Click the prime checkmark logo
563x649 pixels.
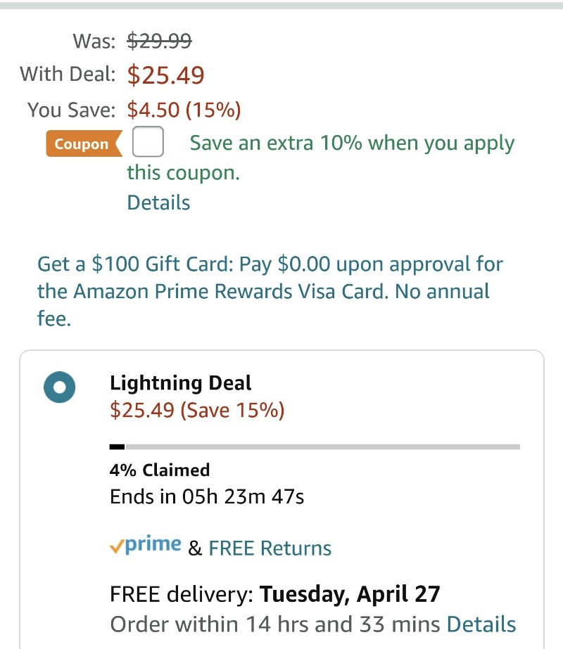(146, 546)
